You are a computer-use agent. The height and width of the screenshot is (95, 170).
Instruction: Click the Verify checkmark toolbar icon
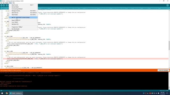[x=1, y=5]
